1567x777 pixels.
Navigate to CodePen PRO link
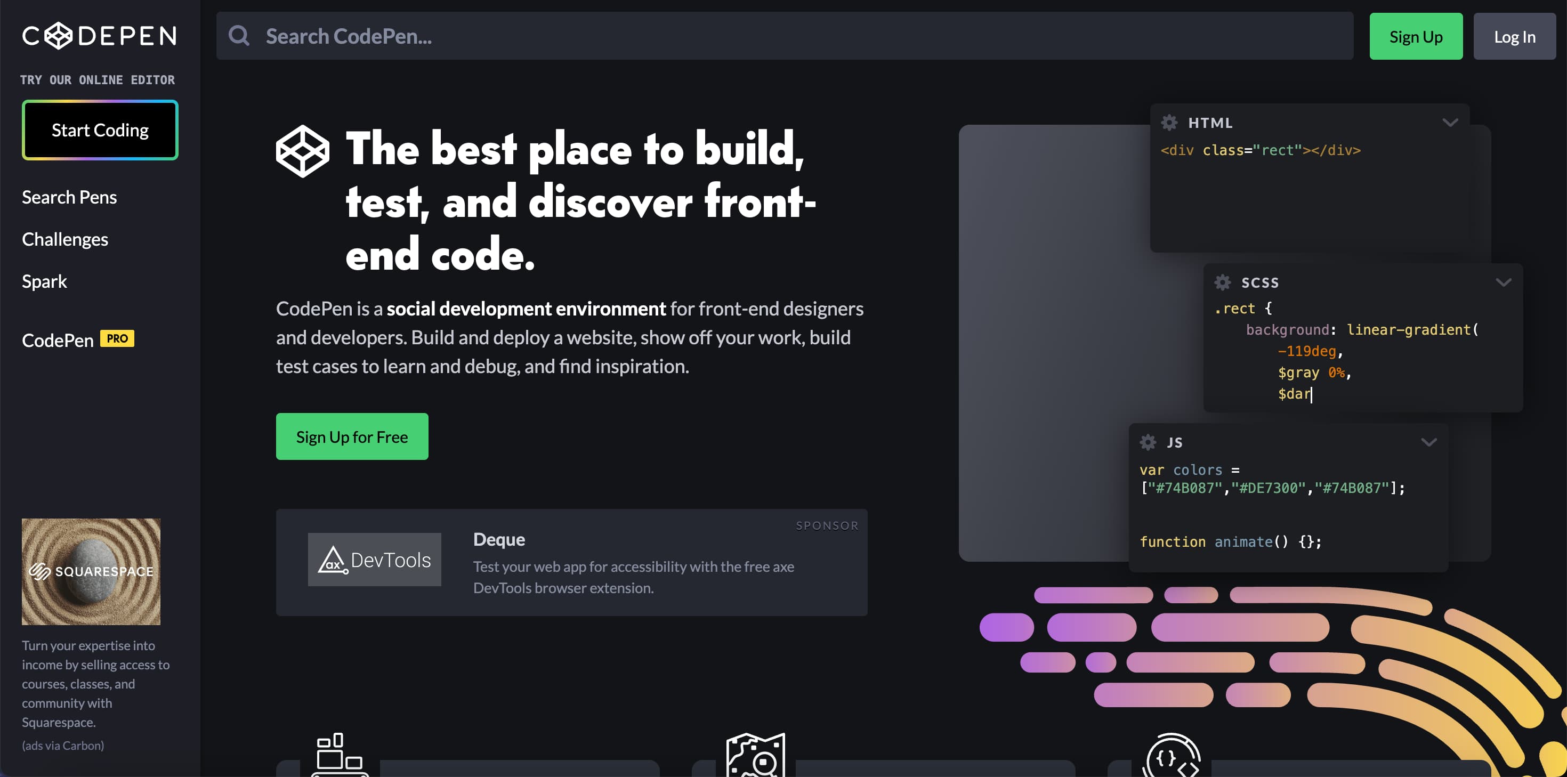coord(77,337)
